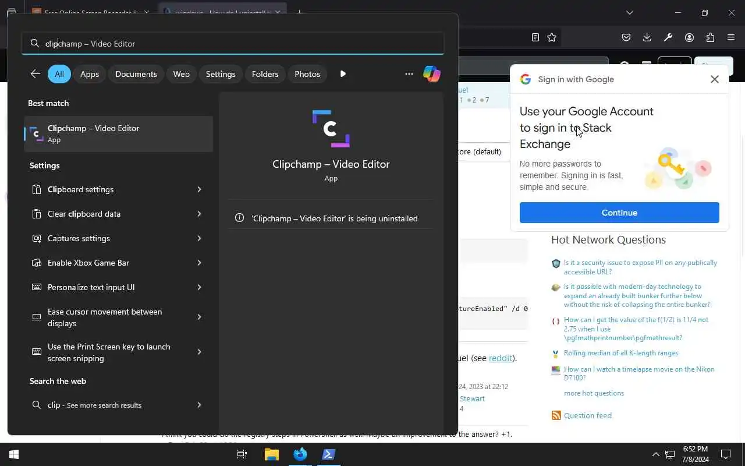Viewport: 745px width, 466px height.
Task: Switch to Firefox on the taskbar
Action: tap(300, 454)
